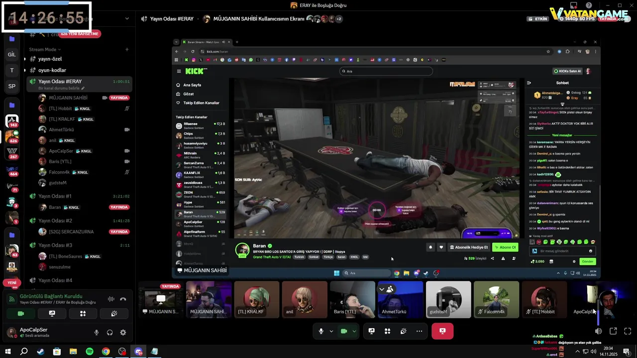This screenshot has width=637, height=358.
Task: Click Abone Ol in streamed Kick page
Action: click(505, 247)
